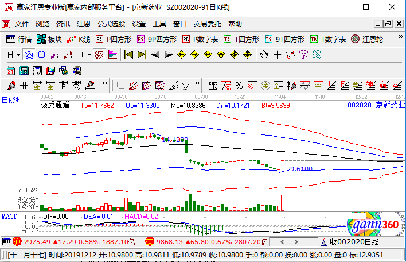
Task: Click the yellow horizontal-expand diamond icon
Action: (x=208, y=55)
